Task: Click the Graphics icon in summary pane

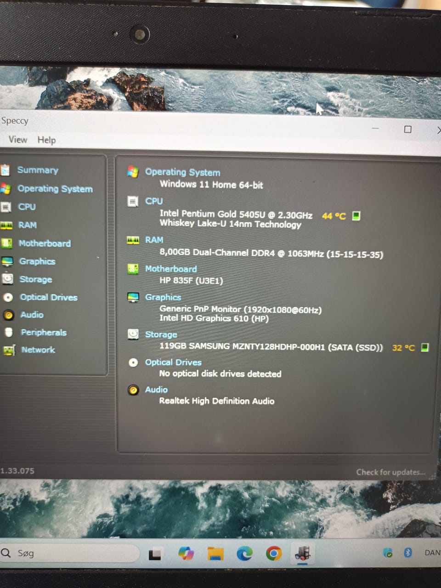Action: click(133, 297)
